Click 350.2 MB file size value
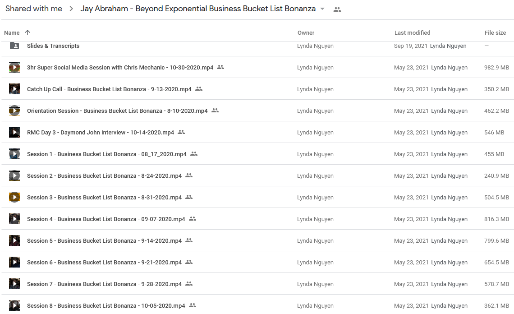514x314 pixels. pos(496,89)
